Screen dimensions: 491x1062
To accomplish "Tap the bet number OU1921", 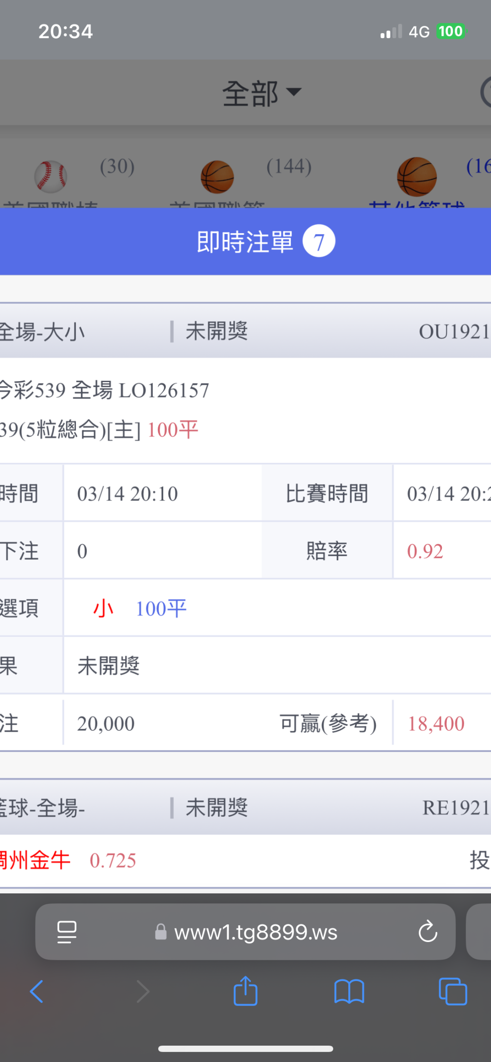I will point(454,332).
